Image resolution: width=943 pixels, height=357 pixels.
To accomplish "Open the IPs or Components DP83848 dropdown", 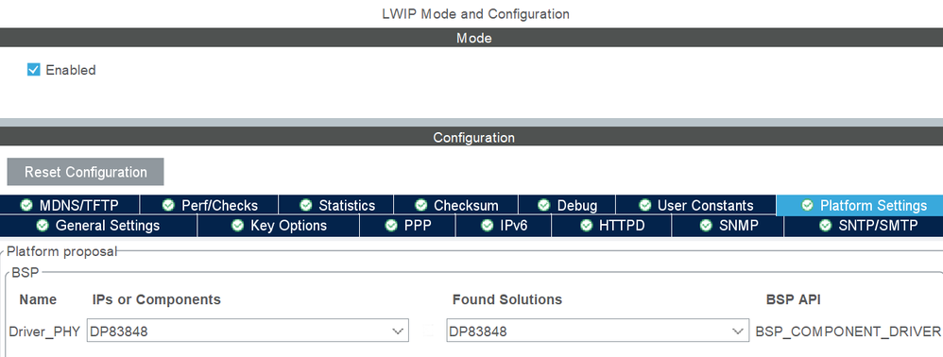I will (248, 331).
